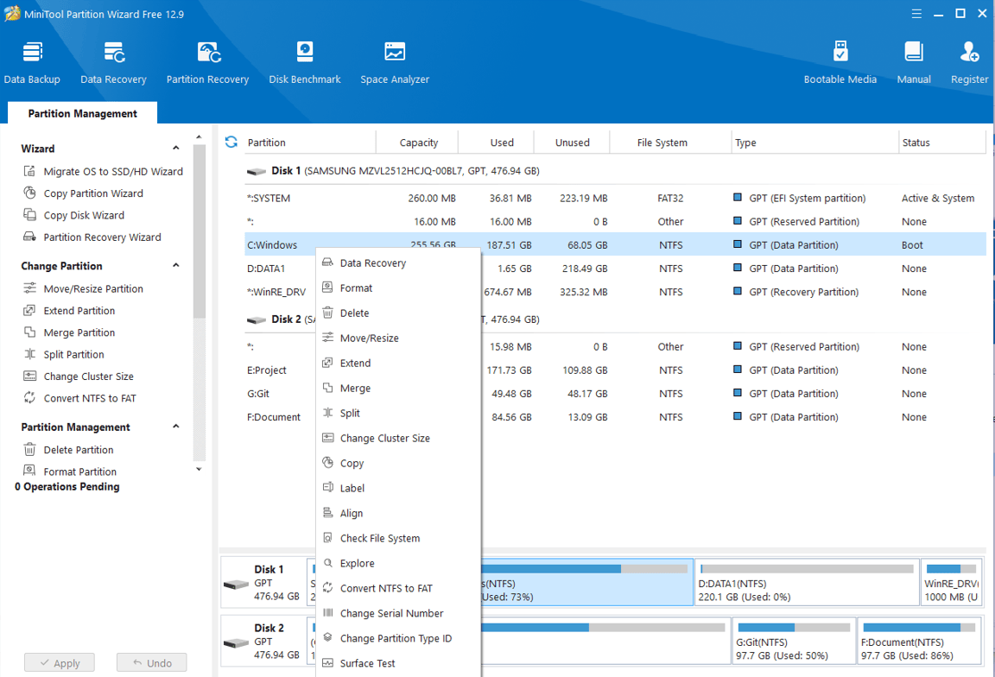Refresh the partition list using the refresh icon

pos(231,142)
